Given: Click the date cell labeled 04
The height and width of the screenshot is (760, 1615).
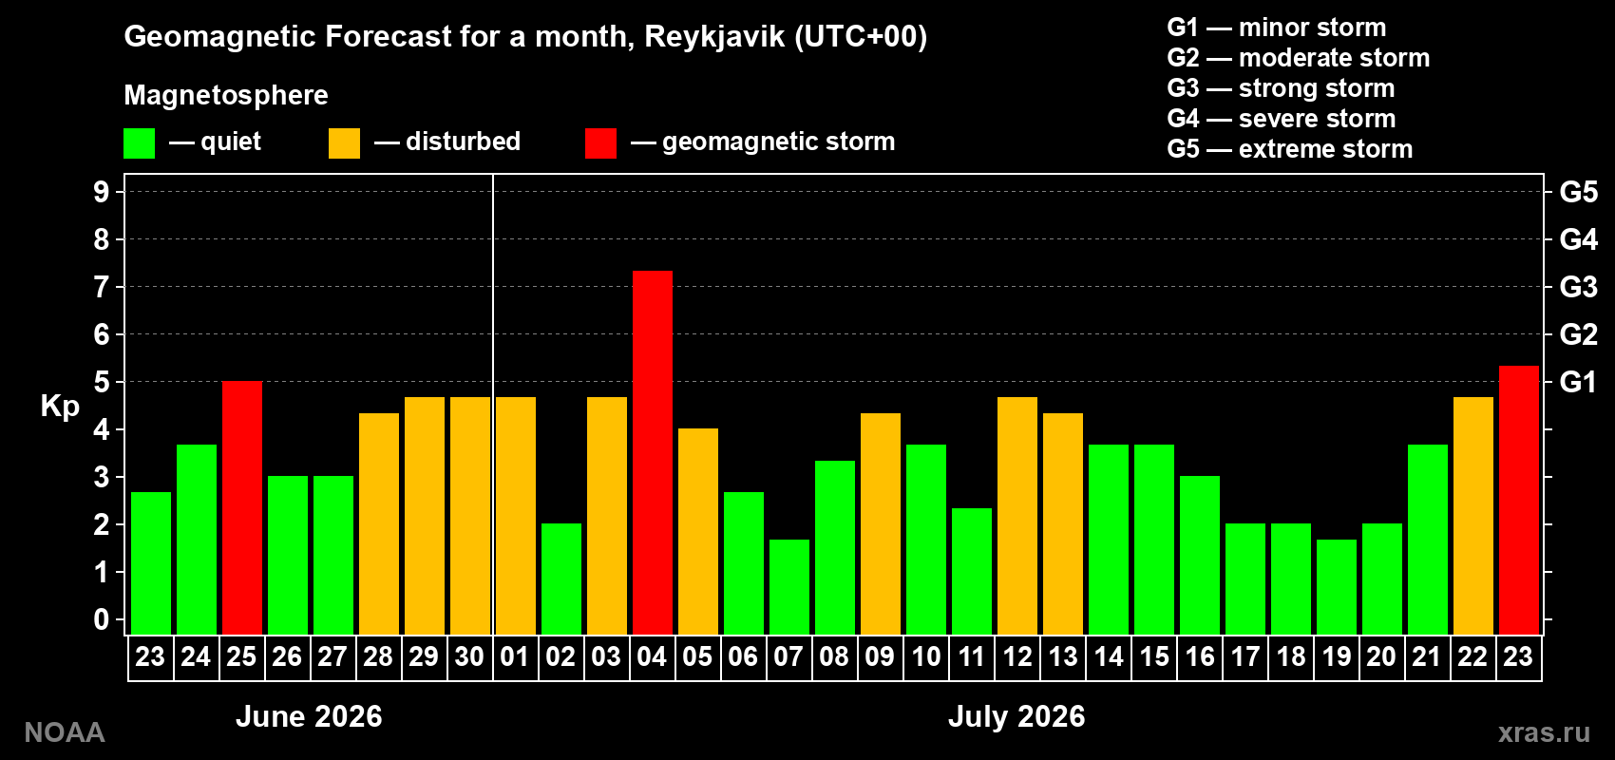Looking at the screenshot, I should 653,656.
